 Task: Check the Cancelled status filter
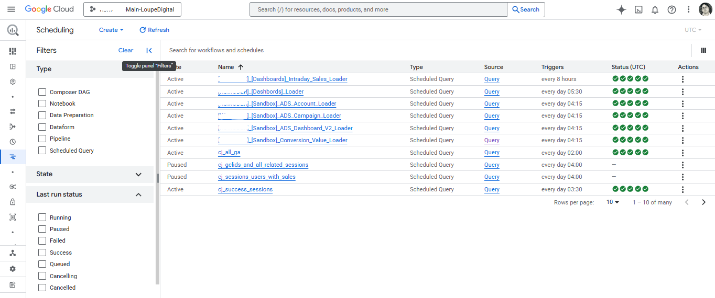click(42, 288)
